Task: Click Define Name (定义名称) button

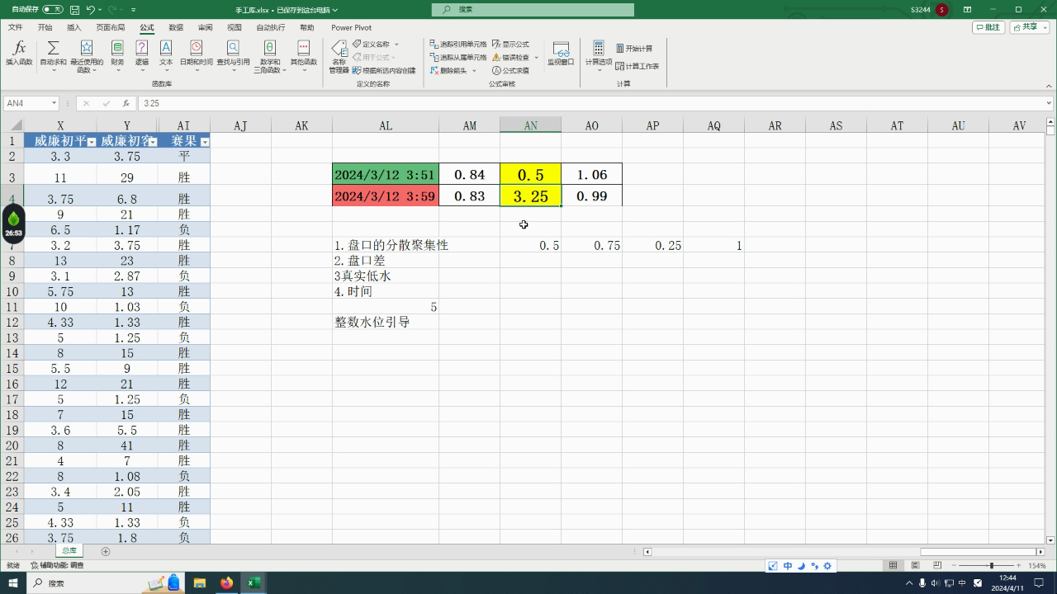Action: (371, 44)
